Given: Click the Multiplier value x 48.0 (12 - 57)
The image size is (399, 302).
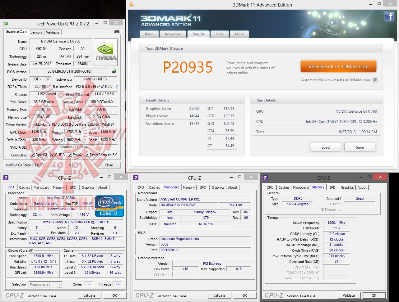Looking at the screenshot, I should pos(43,262).
